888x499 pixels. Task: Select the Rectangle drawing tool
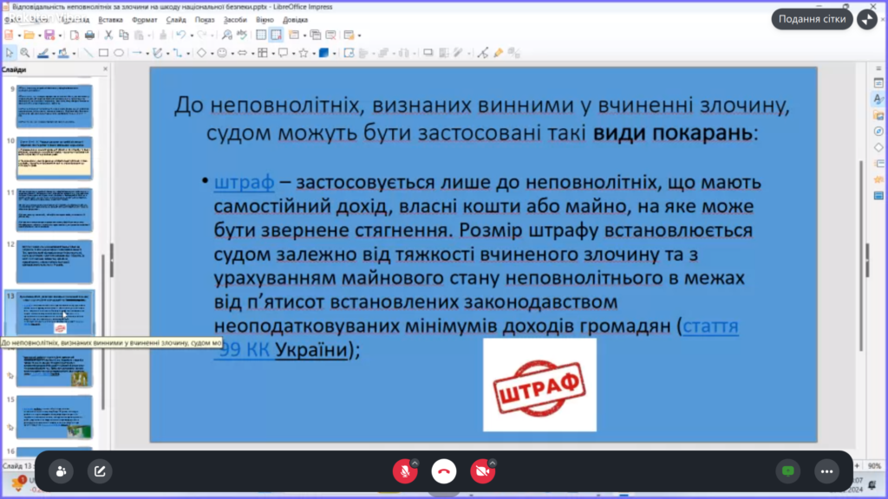tap(103, 52)
